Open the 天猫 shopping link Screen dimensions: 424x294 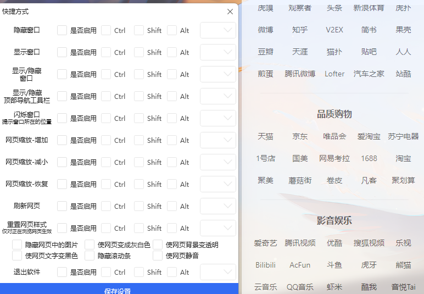coord(265,136)
